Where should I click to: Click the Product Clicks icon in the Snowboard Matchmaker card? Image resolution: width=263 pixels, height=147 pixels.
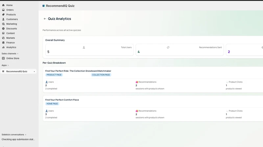click(x=227, y=82)
